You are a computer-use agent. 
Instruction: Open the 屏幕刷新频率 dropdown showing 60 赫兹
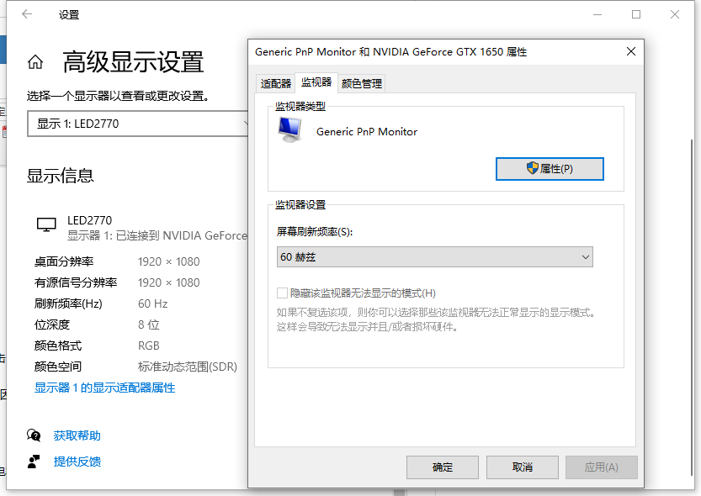[x=434, y=257]
